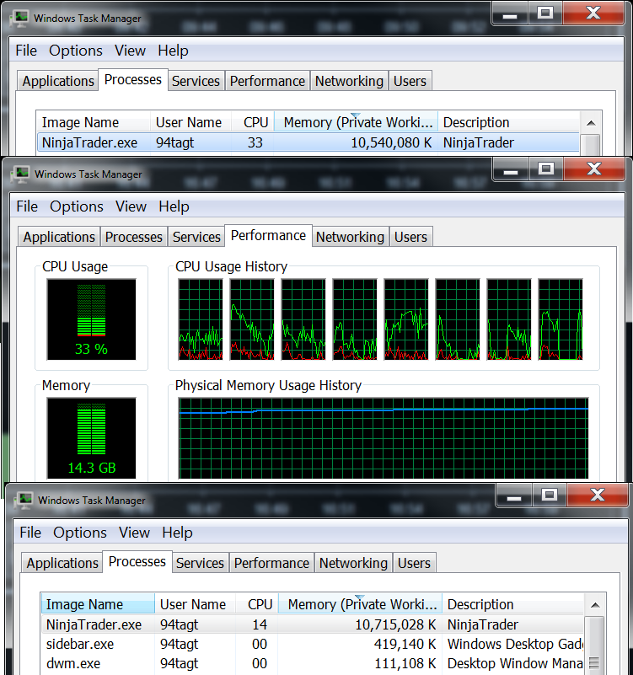Click 419,140 K memory value for sidebar.exe
This screenshot has width=633, height=675.
405,644
